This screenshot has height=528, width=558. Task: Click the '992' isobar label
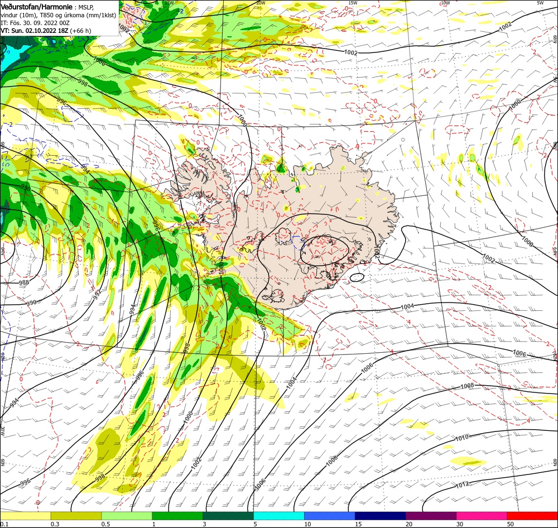click(x=97, y=295)
